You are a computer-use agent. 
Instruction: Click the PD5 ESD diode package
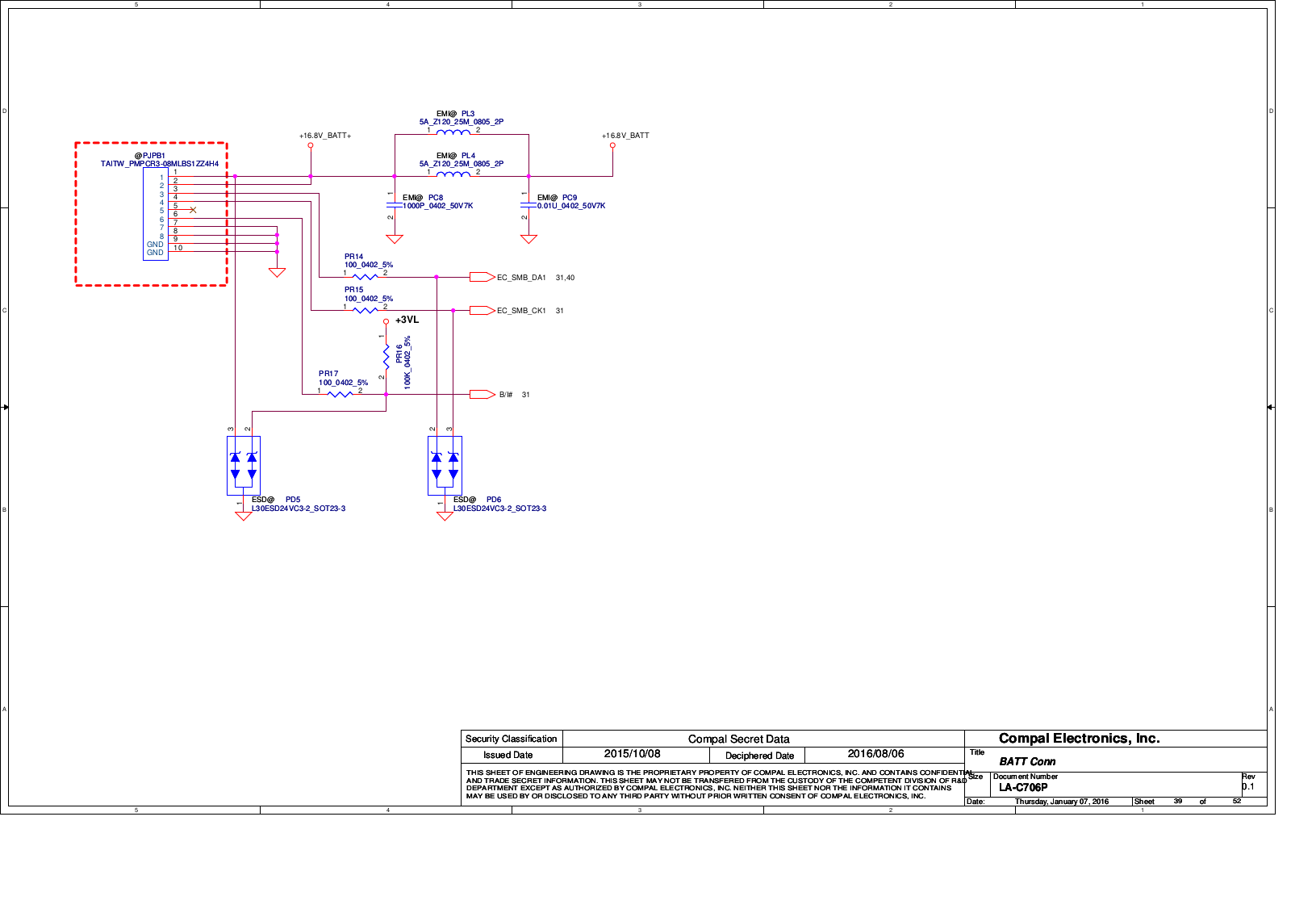(243, 465)
